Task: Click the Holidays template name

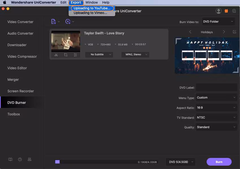Action: pos(207,32)
